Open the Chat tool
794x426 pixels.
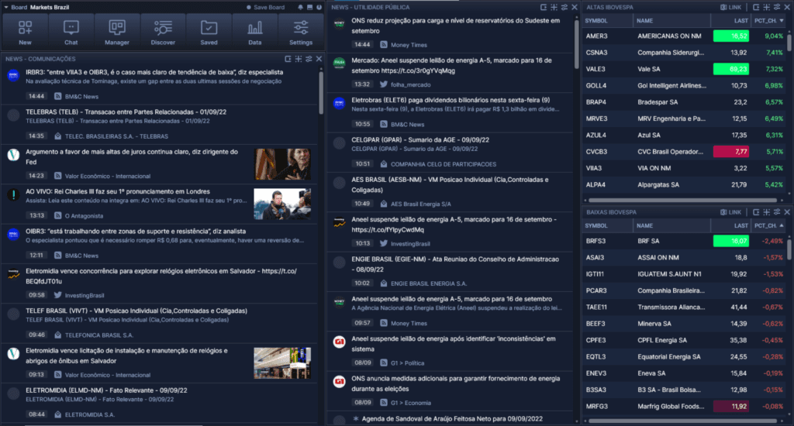click(71, 33)
